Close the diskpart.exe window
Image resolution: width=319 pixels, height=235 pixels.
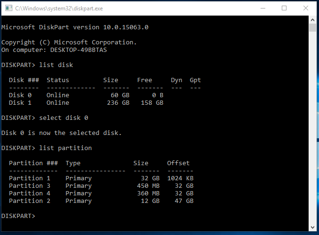pyautogui.click(x=306, y=8)
